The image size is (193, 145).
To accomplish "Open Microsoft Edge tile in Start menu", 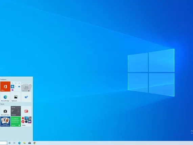I will (5, 97).
